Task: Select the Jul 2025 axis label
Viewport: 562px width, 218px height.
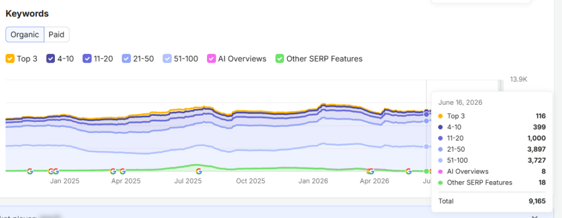Action: click(x=188, y=181)
